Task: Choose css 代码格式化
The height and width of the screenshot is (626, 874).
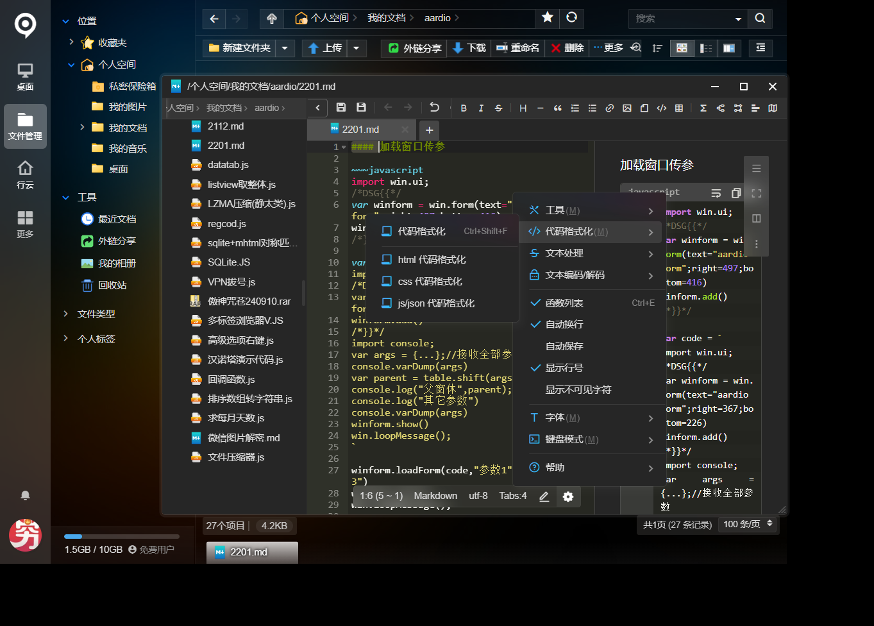Action: pos(444,282)
